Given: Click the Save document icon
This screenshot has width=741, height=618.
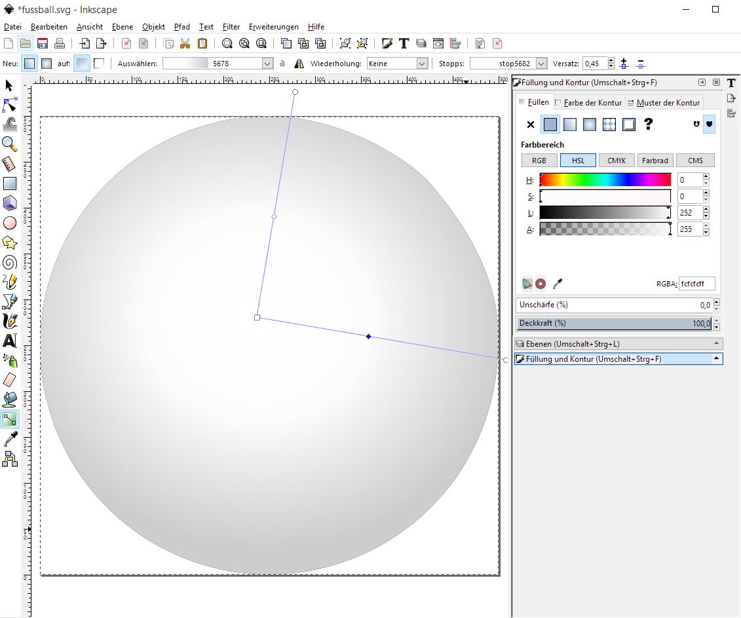Looking at the screenshot, I should tap(43, 43).
